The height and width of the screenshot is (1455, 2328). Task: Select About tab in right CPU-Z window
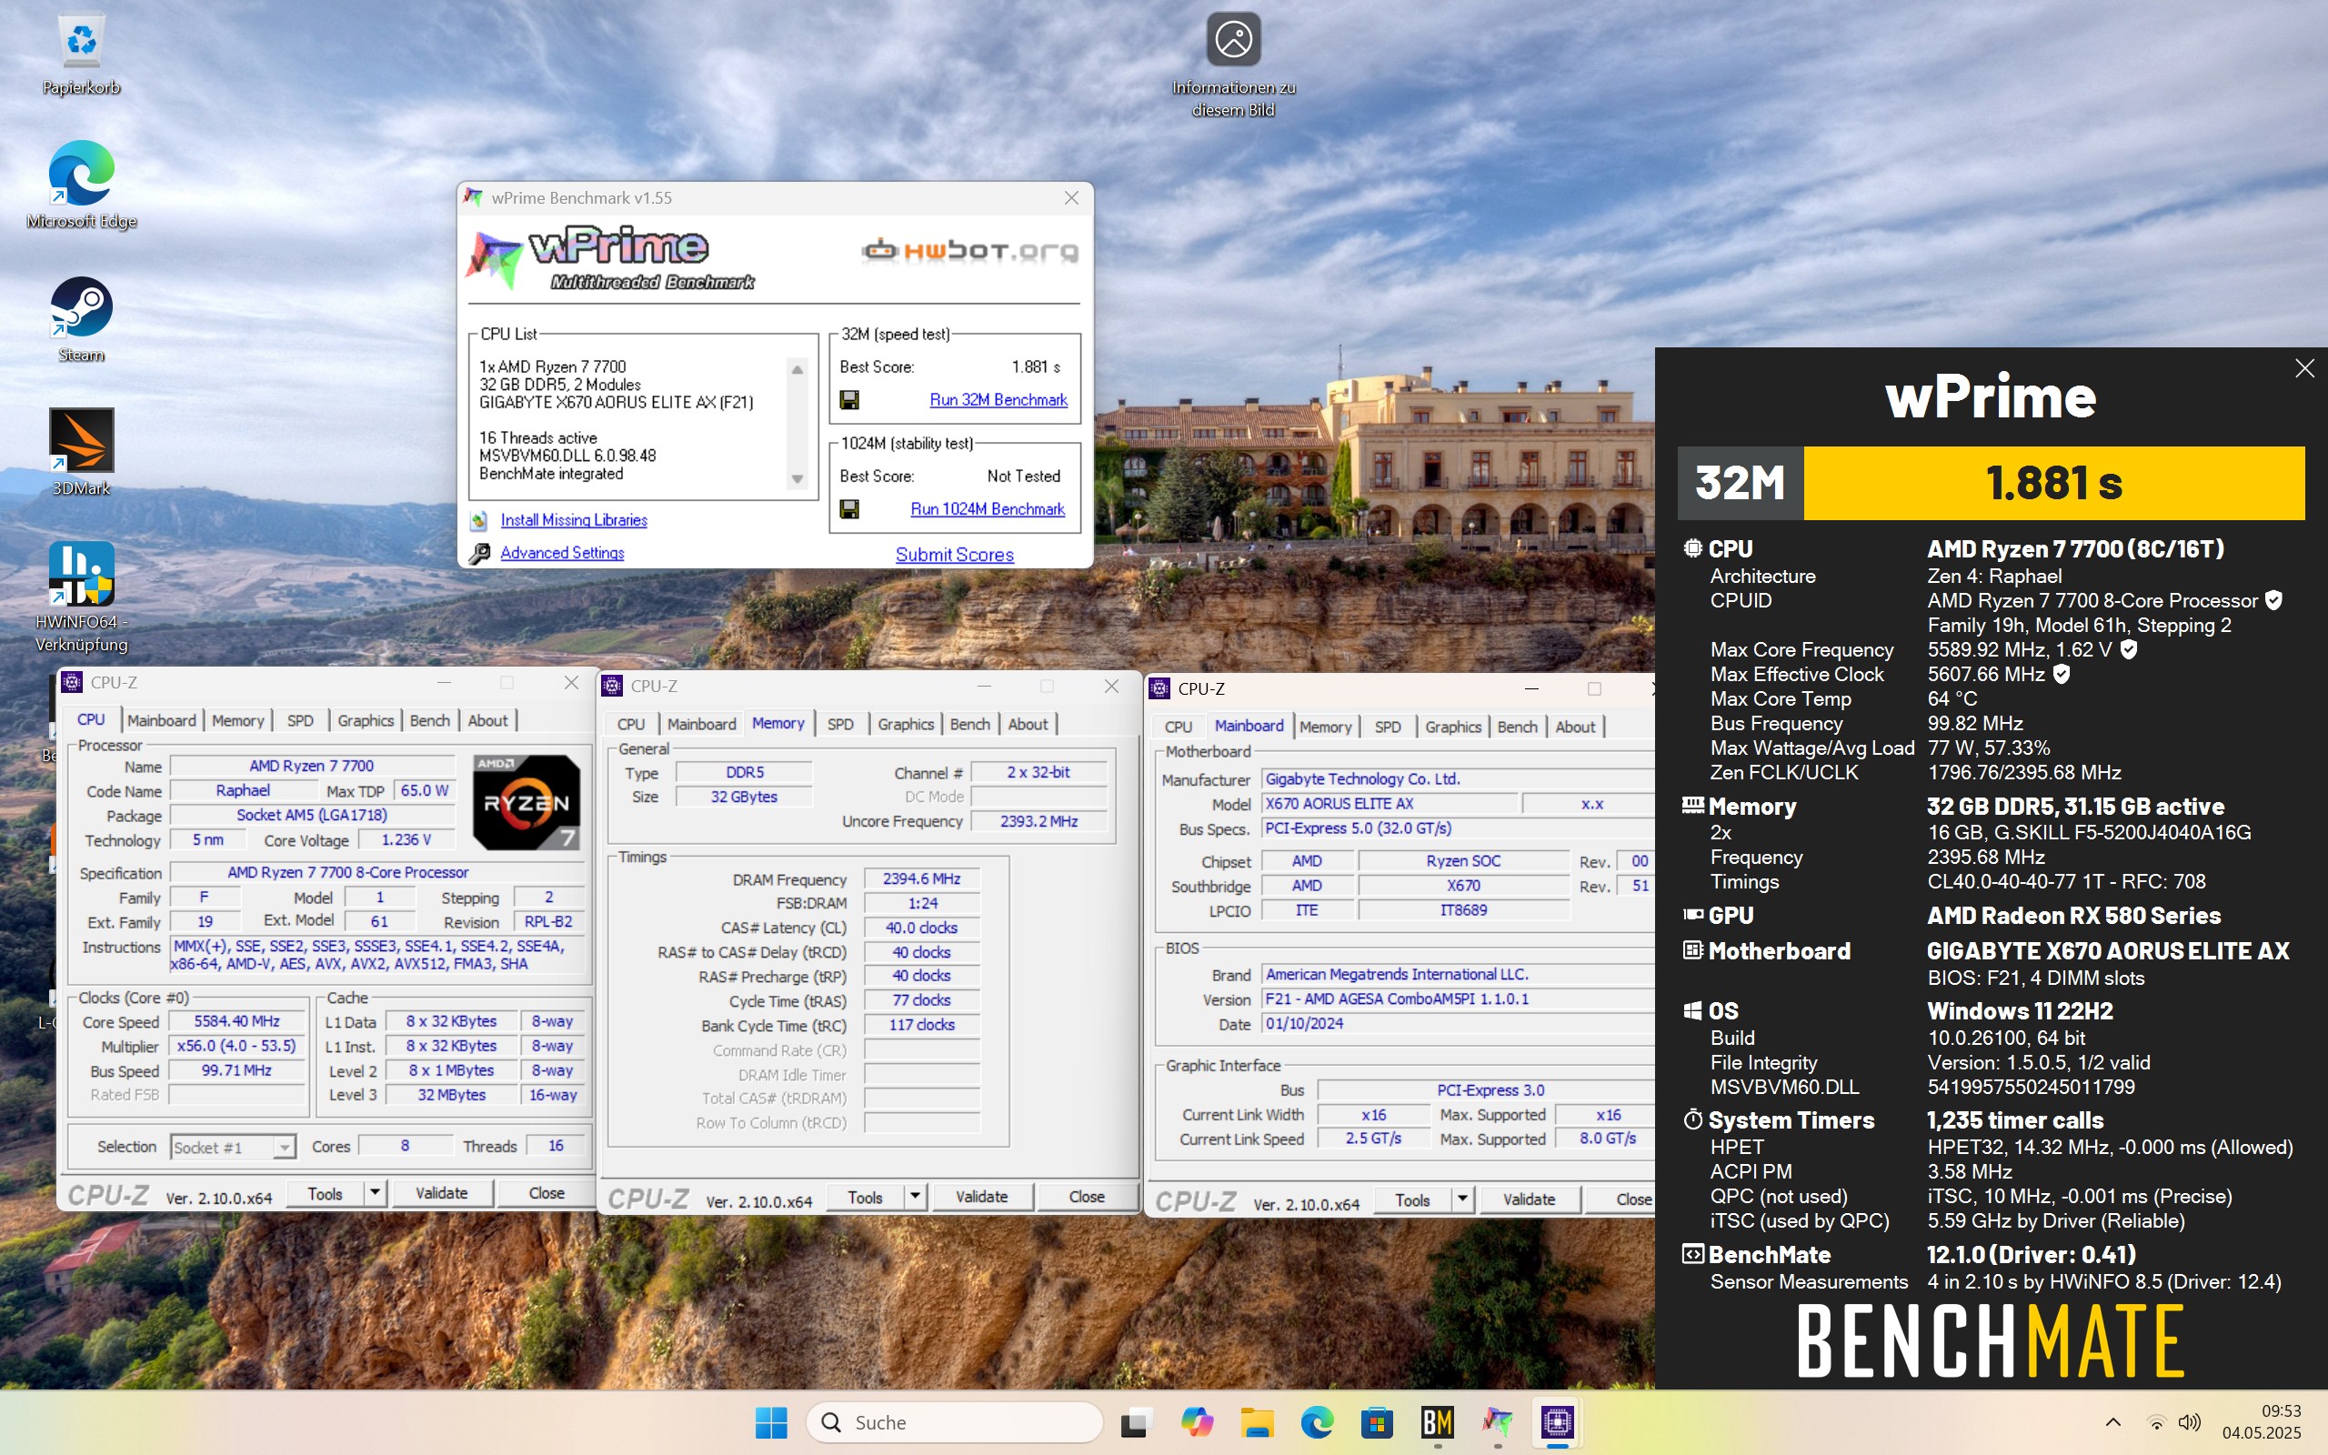point(1575,727)
